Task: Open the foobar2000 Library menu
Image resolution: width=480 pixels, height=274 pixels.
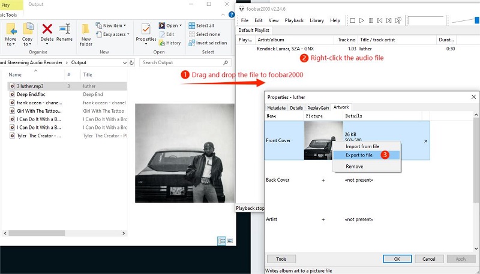Action: tap(317, 20)
